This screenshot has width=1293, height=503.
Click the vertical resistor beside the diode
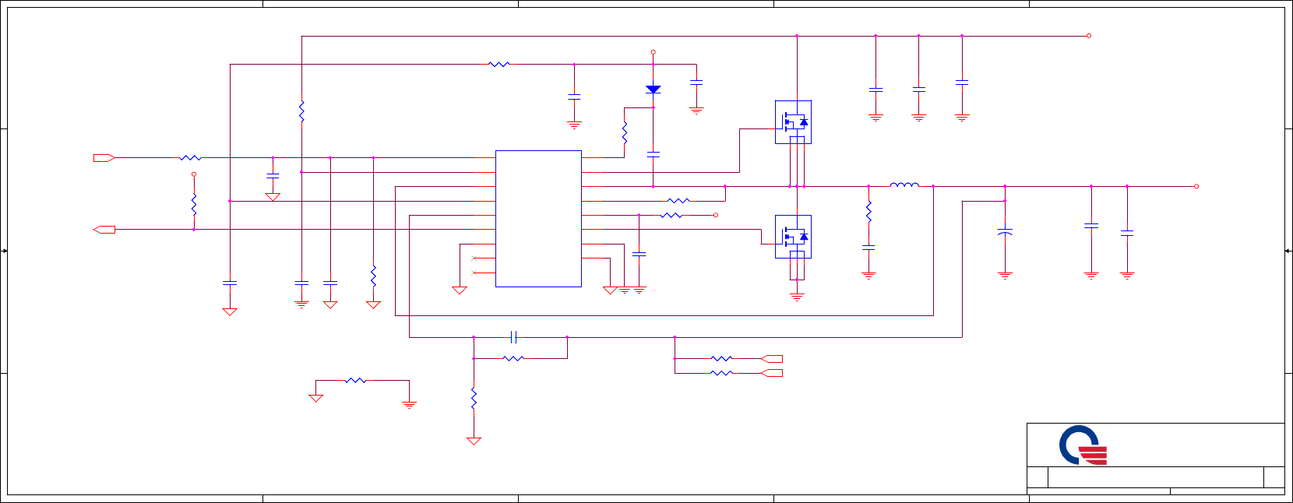625,132
